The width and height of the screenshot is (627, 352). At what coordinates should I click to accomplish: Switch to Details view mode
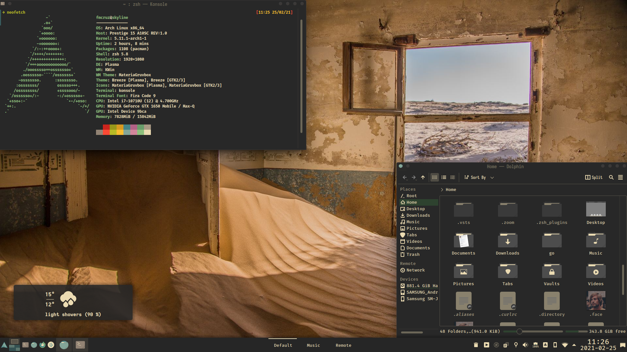(x=453, y=177)
